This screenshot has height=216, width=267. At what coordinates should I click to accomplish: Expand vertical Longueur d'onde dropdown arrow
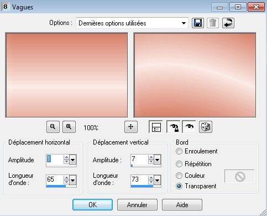pyautogui.click(x=157, y=180)
